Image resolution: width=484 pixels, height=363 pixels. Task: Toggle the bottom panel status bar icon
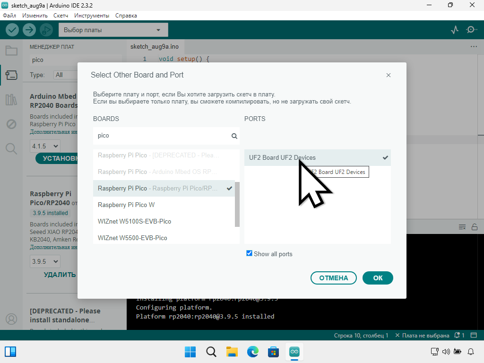click(x=474, y=335)
